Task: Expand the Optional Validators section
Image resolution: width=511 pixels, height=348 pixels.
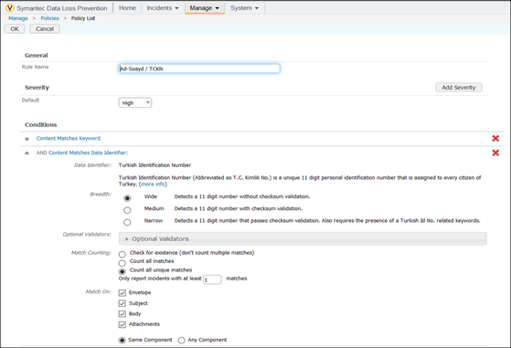Action: click(303, 238)
